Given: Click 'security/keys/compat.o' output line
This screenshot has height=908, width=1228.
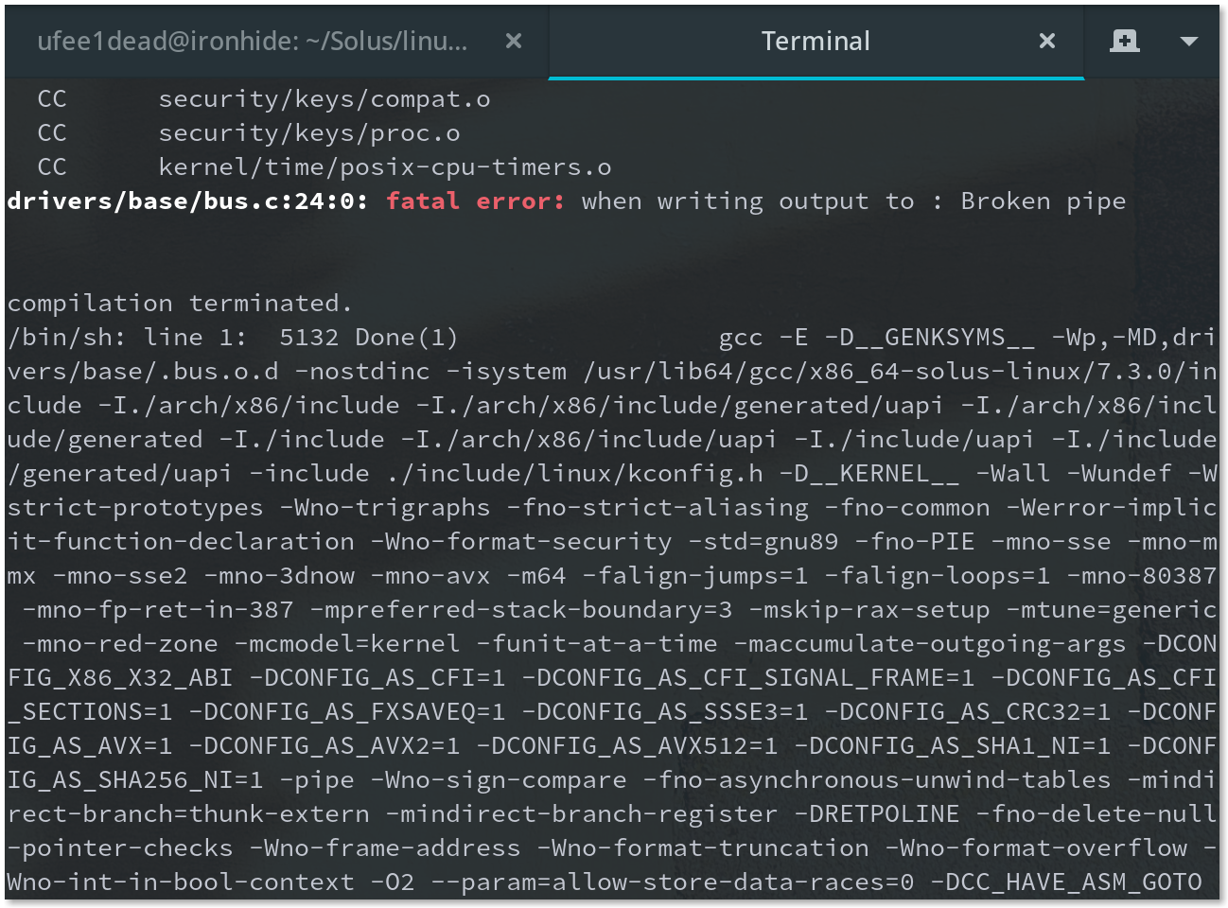Looking at the screenshot, I should 325,99.
